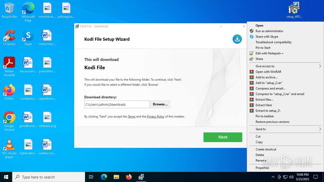The height and width of the screenshot is (182, 324).
Task: Select the setdown.png file icon
Action: [47, 120]
